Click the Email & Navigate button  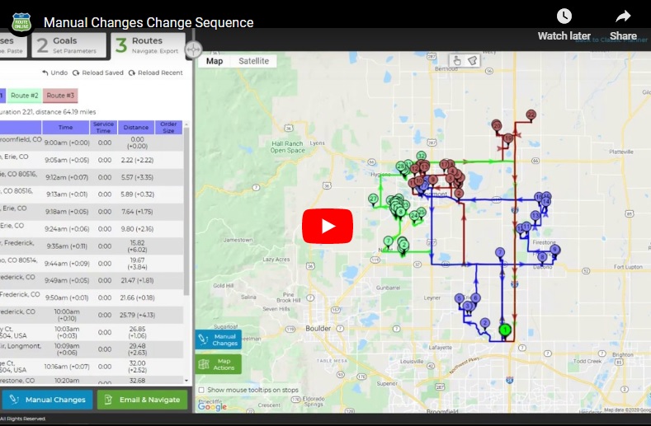click(143, 400)
